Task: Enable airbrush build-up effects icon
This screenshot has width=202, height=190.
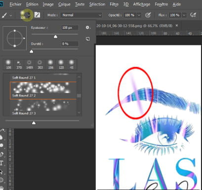Action: point(193,15)
